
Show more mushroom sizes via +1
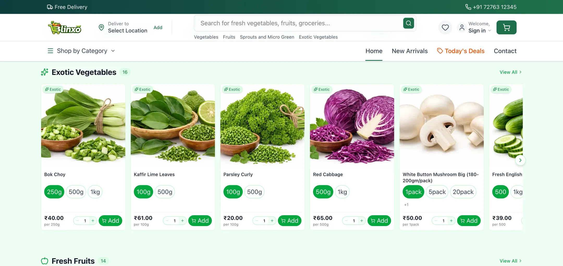406,205
